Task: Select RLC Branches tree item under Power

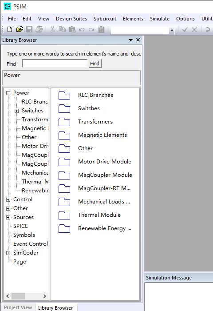Action: coord(35,102)
